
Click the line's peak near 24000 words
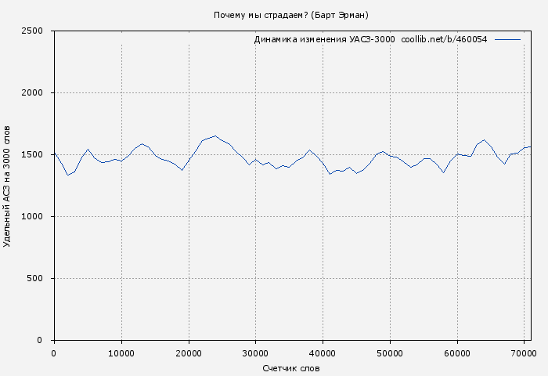click(x=215, y=136)
